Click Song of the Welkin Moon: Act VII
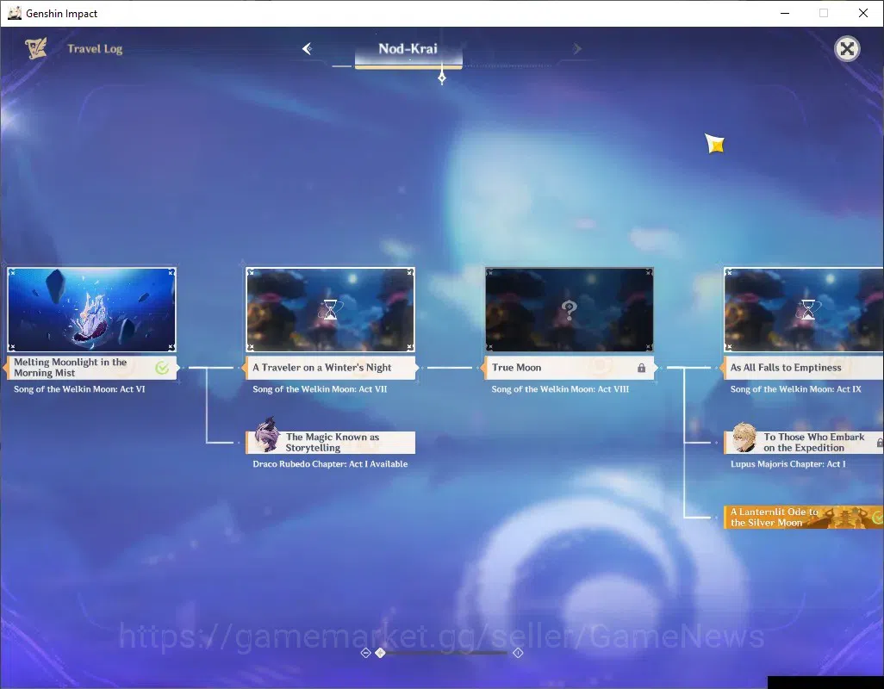The height and width of the screenshot is (689, 884). pos(320,389)
